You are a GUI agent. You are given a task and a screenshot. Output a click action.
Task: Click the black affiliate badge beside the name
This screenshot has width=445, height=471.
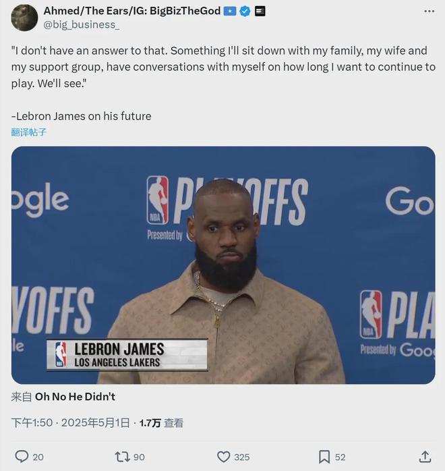260,11
